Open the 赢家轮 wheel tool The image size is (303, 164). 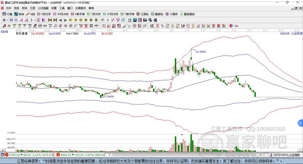pos(157,14)
